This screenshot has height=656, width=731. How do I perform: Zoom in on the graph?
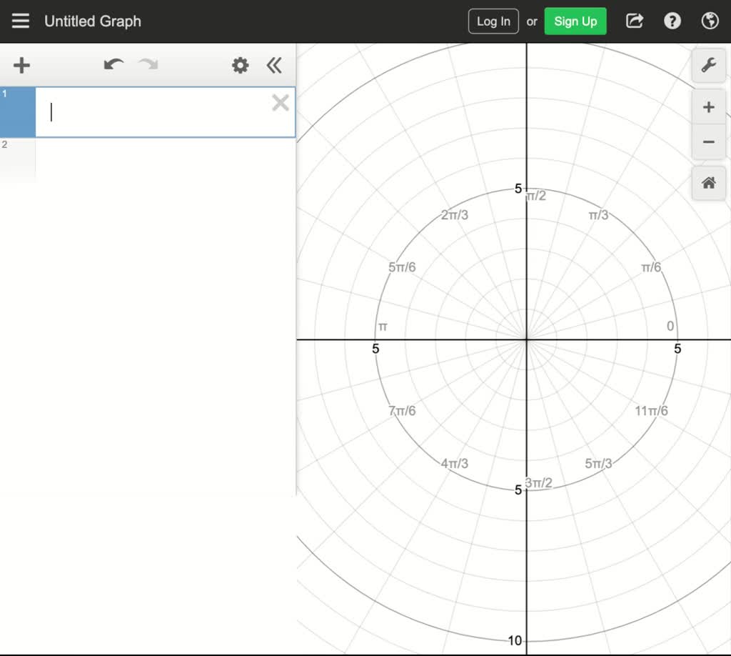click(x=708, y=106)
